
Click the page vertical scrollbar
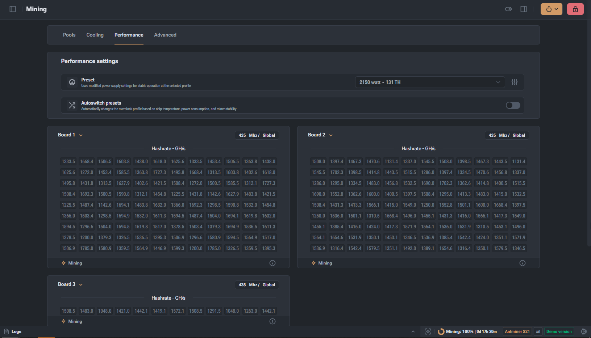pos(589,134)
